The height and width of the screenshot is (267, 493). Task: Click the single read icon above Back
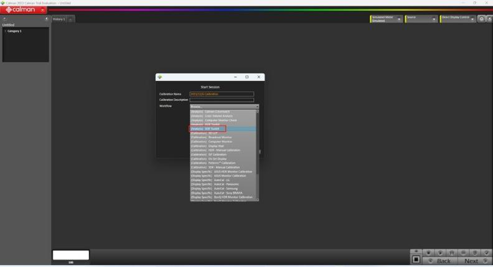point(428,253)
